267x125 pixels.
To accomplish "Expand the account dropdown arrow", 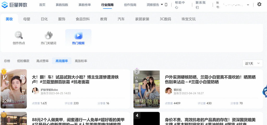I will tap(248, 5).
